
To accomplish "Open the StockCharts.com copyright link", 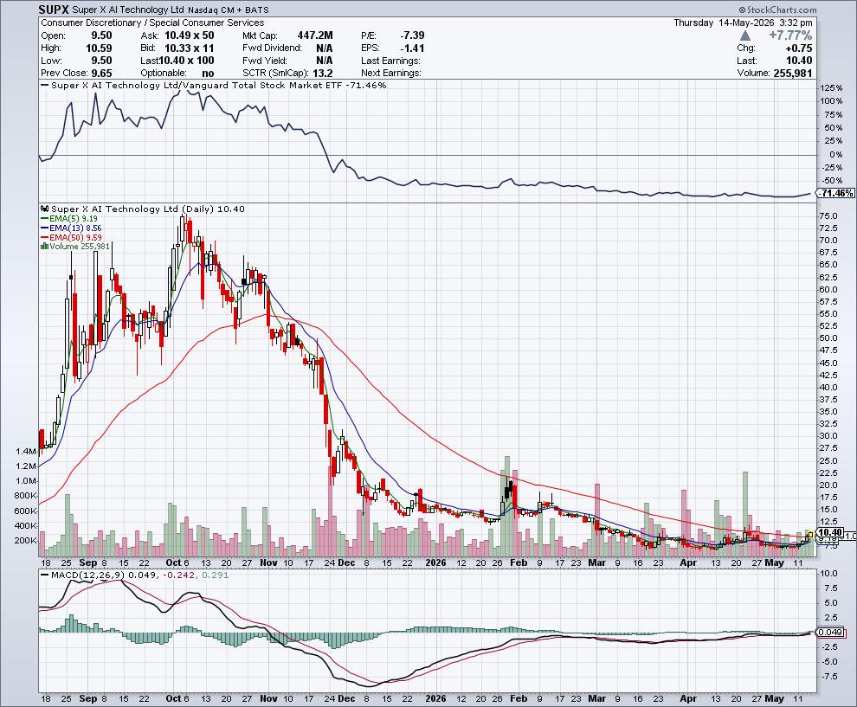I will click(x=777, y=10).
